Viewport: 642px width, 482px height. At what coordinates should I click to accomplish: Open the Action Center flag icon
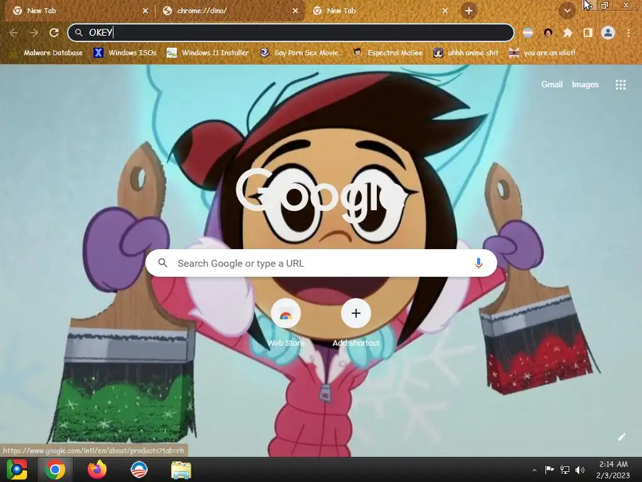tap(549, 469)
